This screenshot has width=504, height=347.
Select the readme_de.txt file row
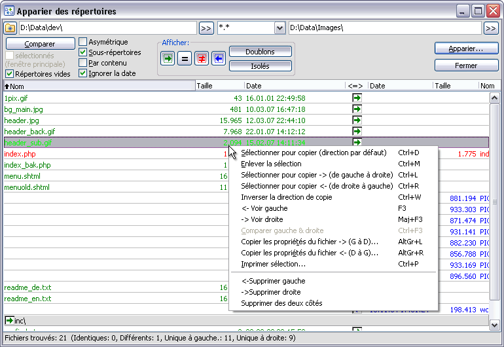tap(116, 287)
